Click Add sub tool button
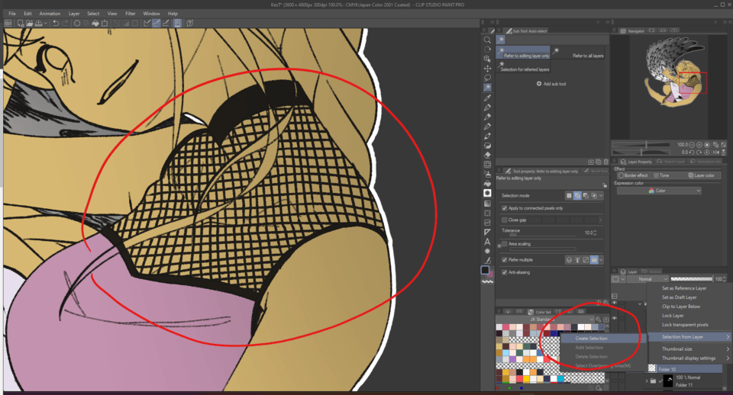Viewport: 733px width, 395px height. (551, 84)
